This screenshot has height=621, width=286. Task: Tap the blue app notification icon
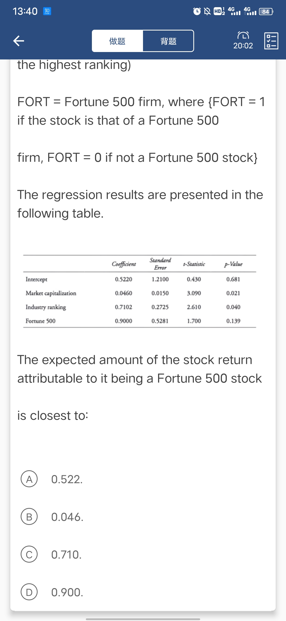click(x=47, y=11)
